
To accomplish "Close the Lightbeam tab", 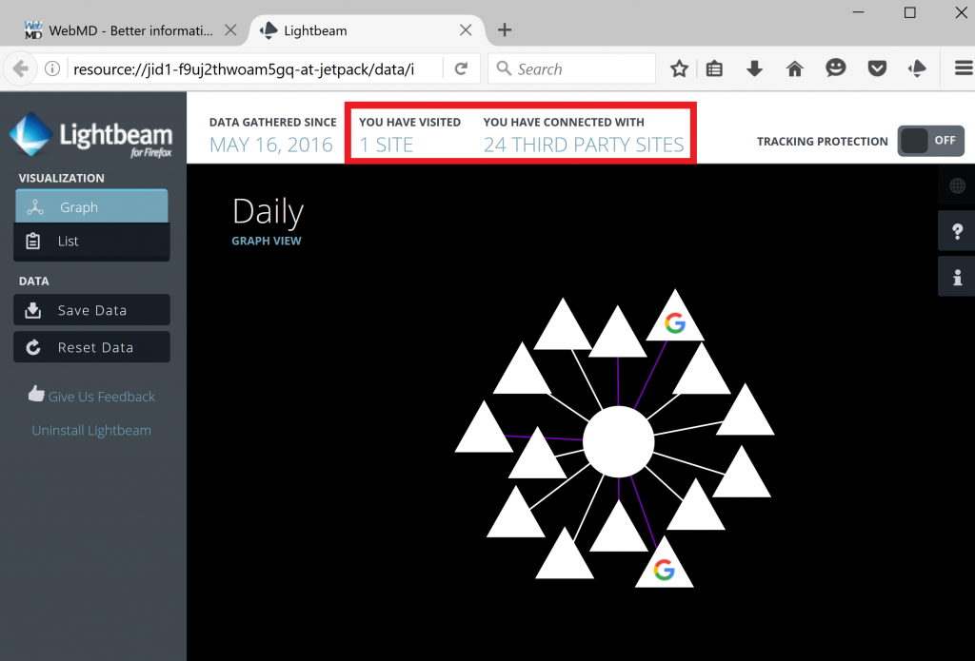I will tap(466, 30).
